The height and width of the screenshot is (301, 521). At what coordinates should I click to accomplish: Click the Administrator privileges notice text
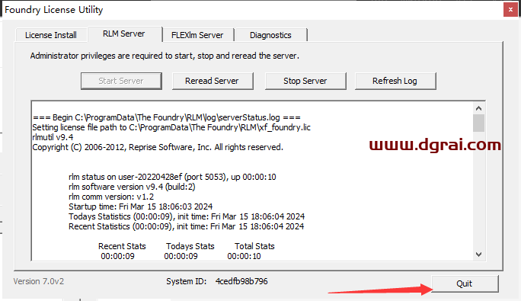[x=165, y=56]
